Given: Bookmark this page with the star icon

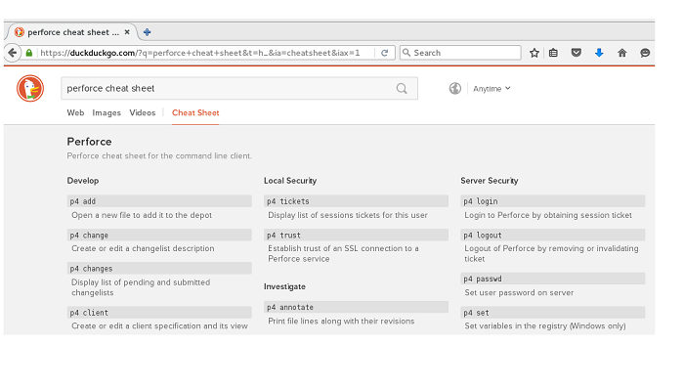Looking at the screenshot, I should pyautogui.click(x=534, y=53).
